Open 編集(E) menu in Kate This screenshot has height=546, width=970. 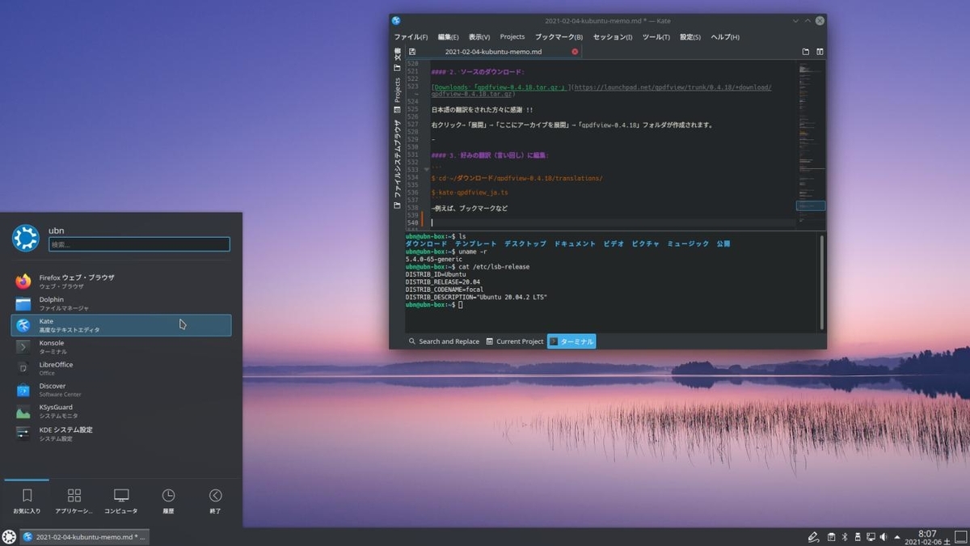pyautogui.click(x=448, y=37)
